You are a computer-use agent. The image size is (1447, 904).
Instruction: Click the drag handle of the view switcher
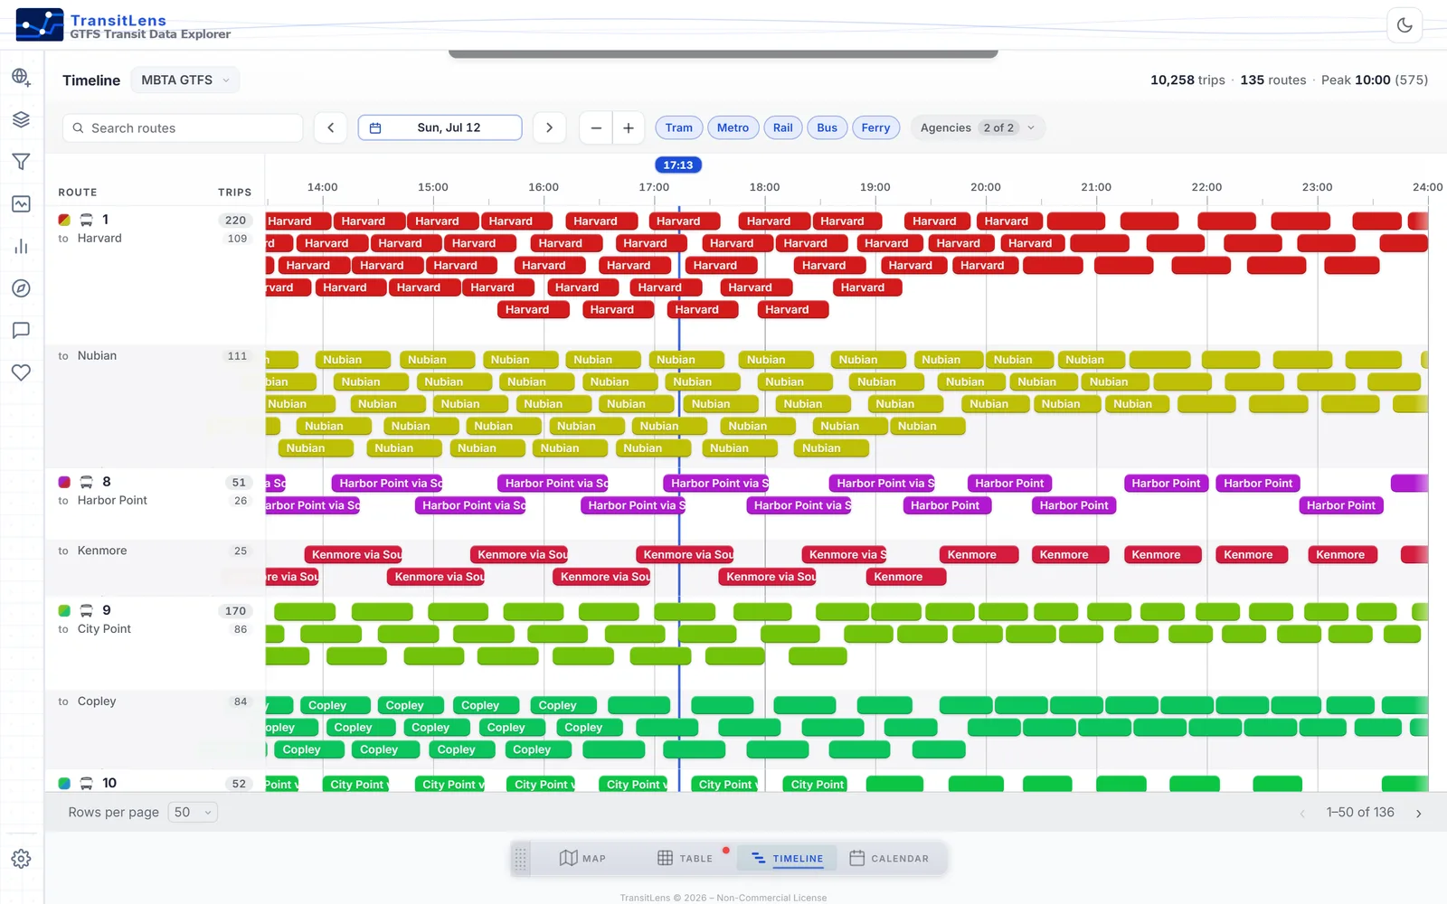click(520, 859)
